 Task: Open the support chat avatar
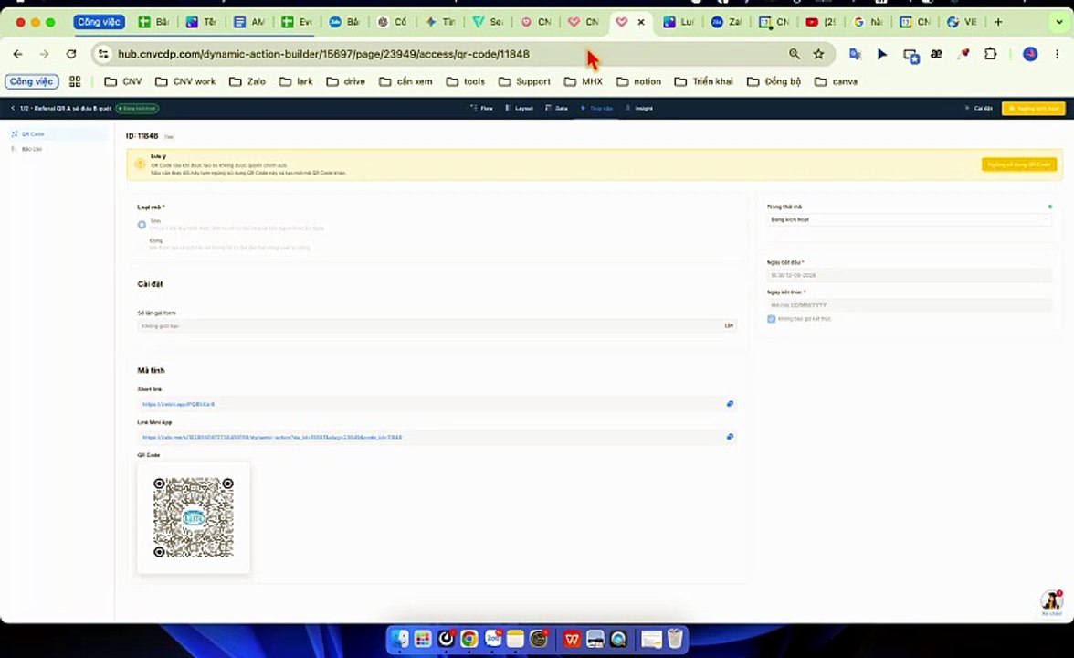pos(1051,601)
